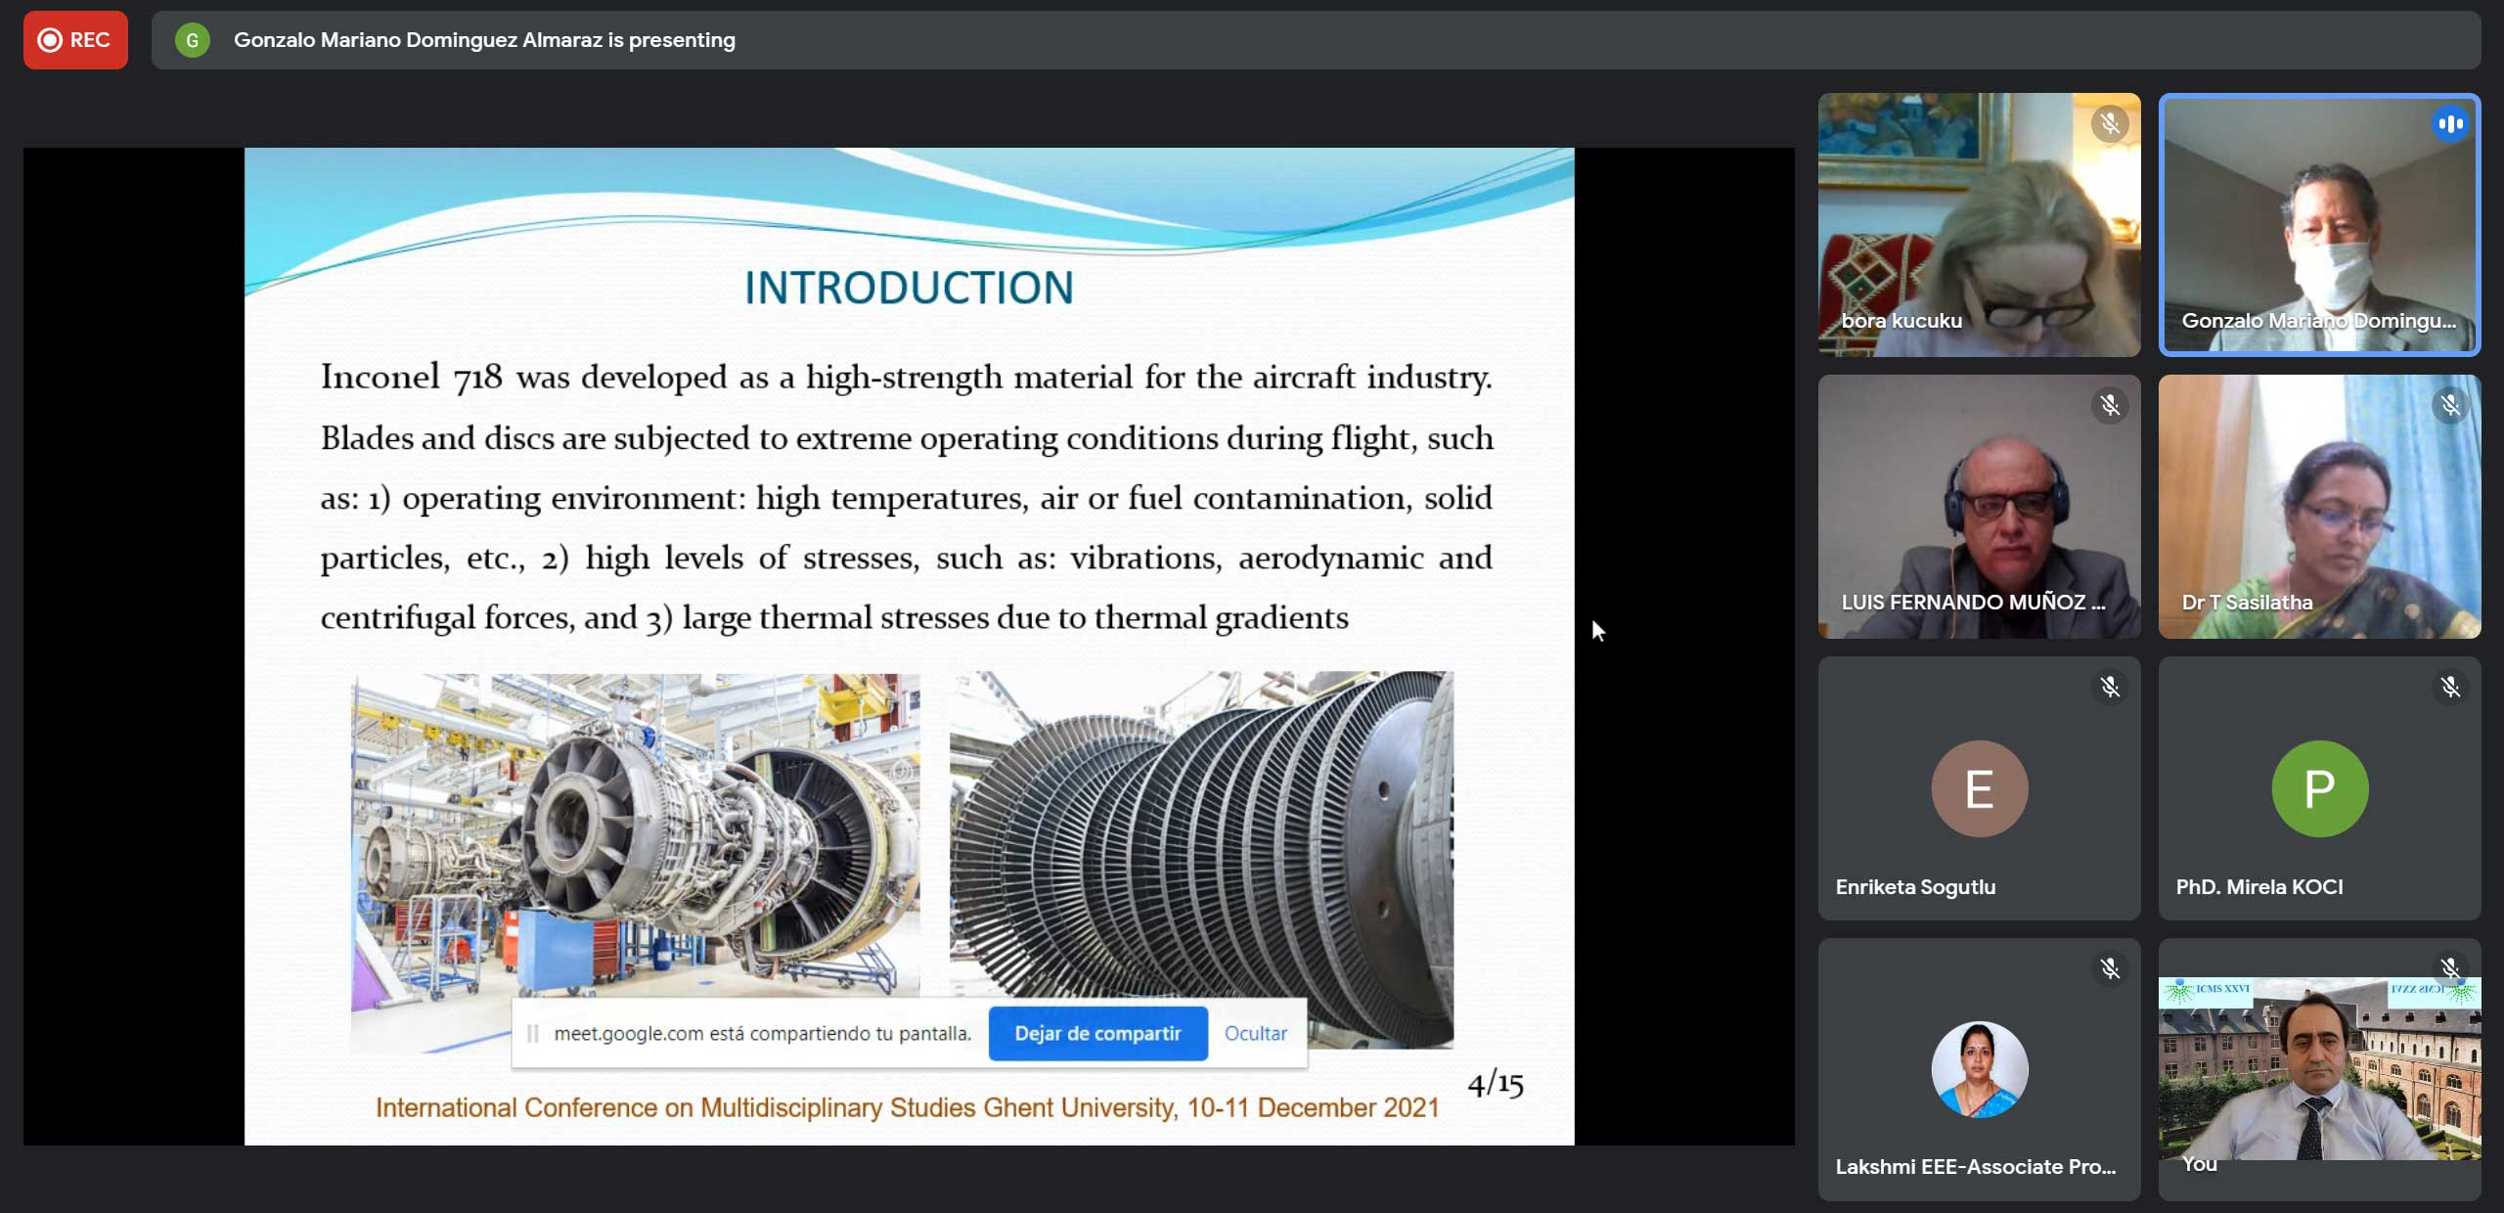Click muted mic icon on Luis Fernando Muñoz tile
2504x1213 pixels.
click(x=2110, y=406)
